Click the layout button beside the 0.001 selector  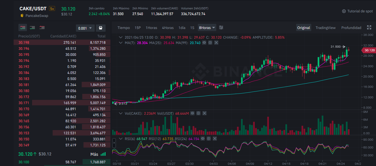[100, 28]
